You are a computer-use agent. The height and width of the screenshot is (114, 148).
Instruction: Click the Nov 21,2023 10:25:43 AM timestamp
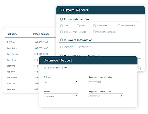tap(55, 68)
